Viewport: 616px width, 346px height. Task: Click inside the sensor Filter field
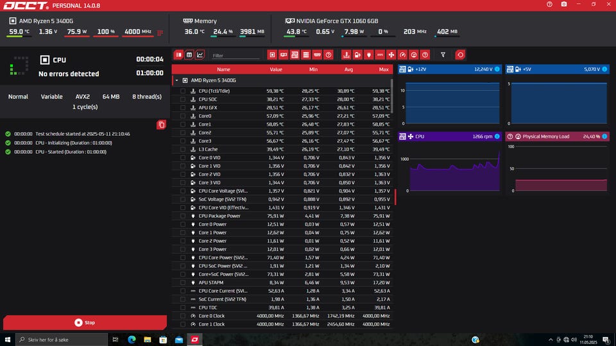coord(235,56)
